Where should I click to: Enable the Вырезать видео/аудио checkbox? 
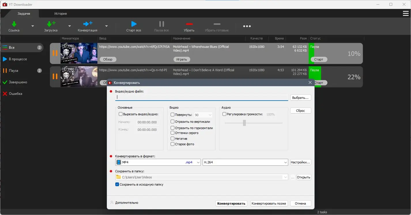[121, 114]
